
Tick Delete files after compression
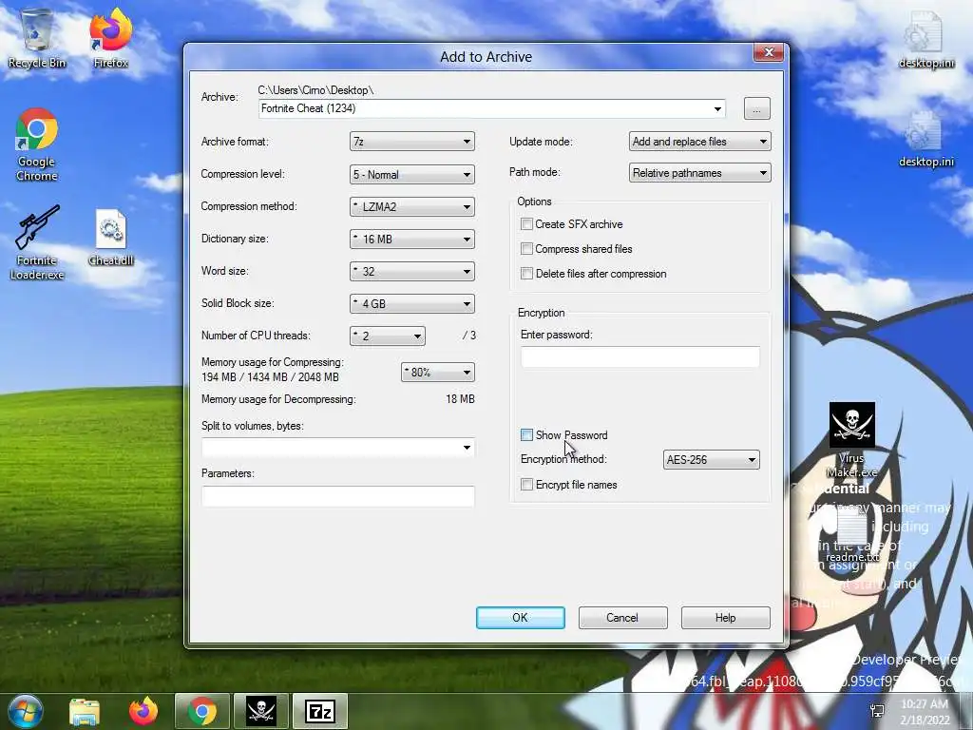[526, 274]
